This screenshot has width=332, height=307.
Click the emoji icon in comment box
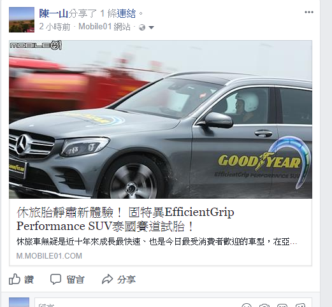(247, 306)
